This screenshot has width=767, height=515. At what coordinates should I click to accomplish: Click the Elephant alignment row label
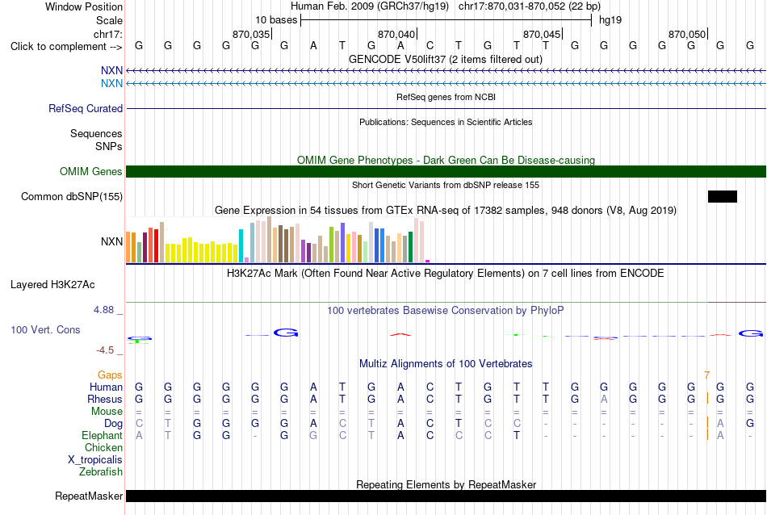[102, 436]
